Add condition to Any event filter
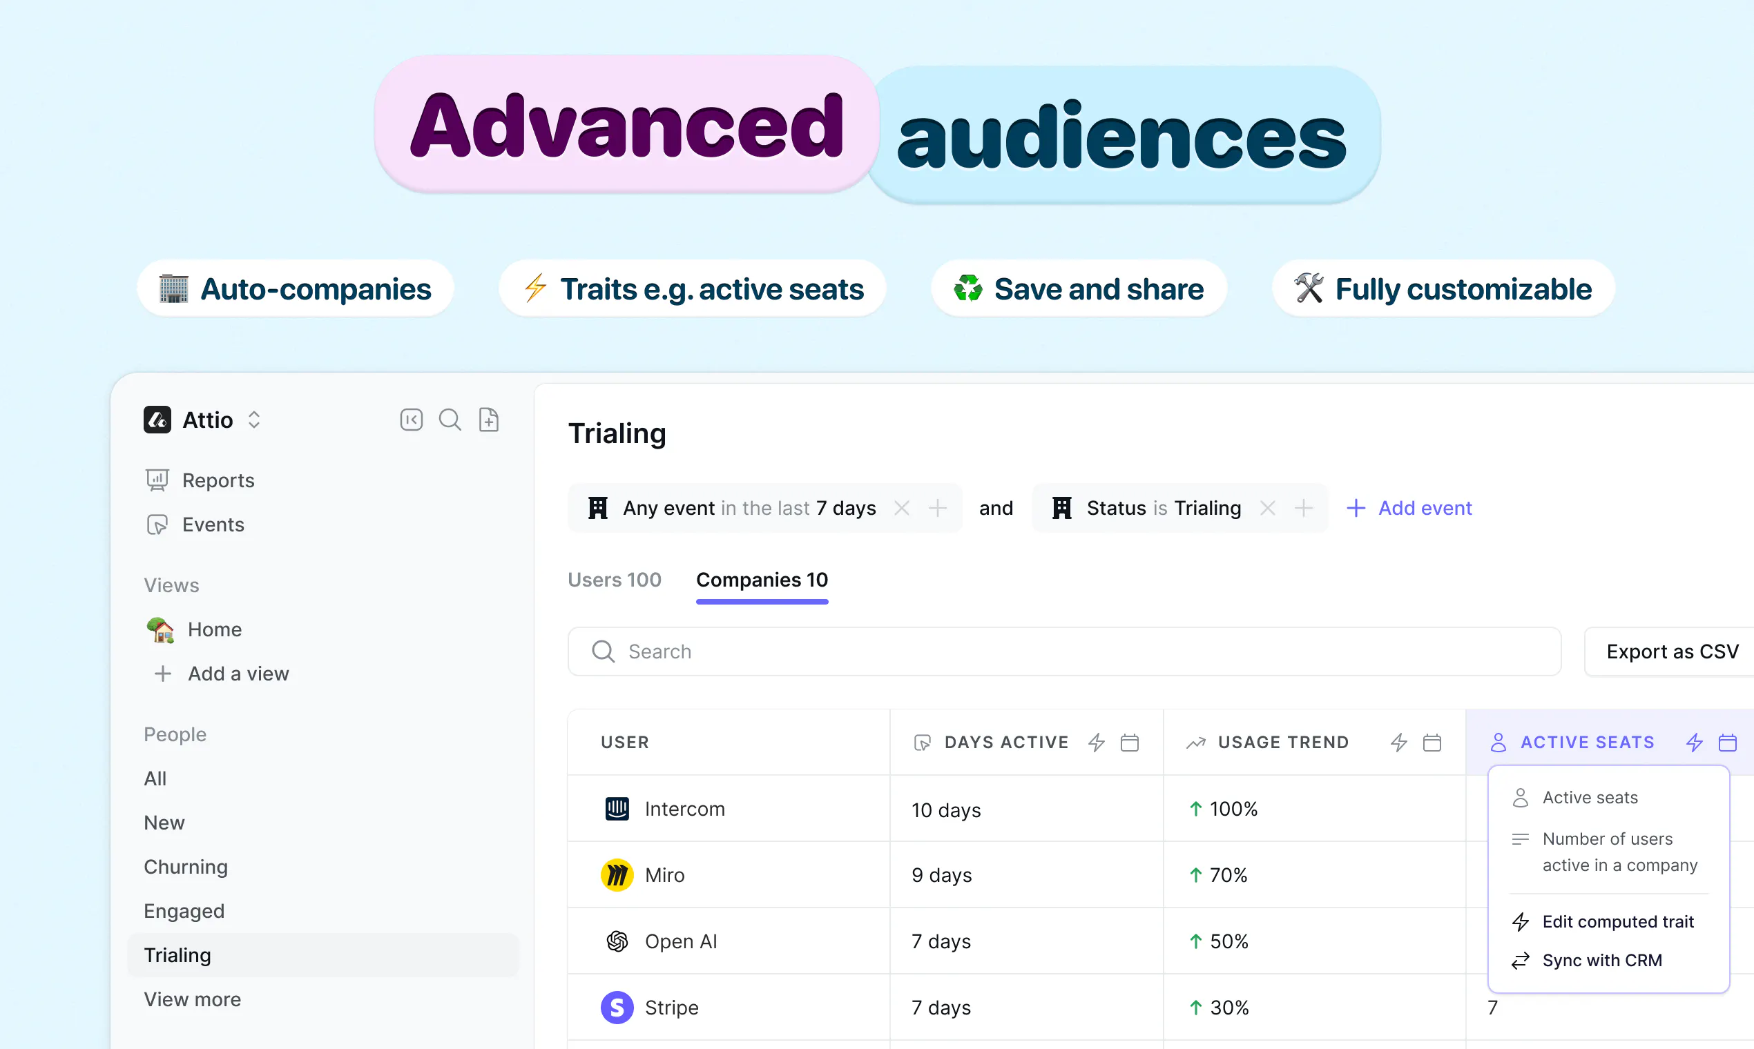The height and width of the screenshot is (1049, 1754). [938, 508]
